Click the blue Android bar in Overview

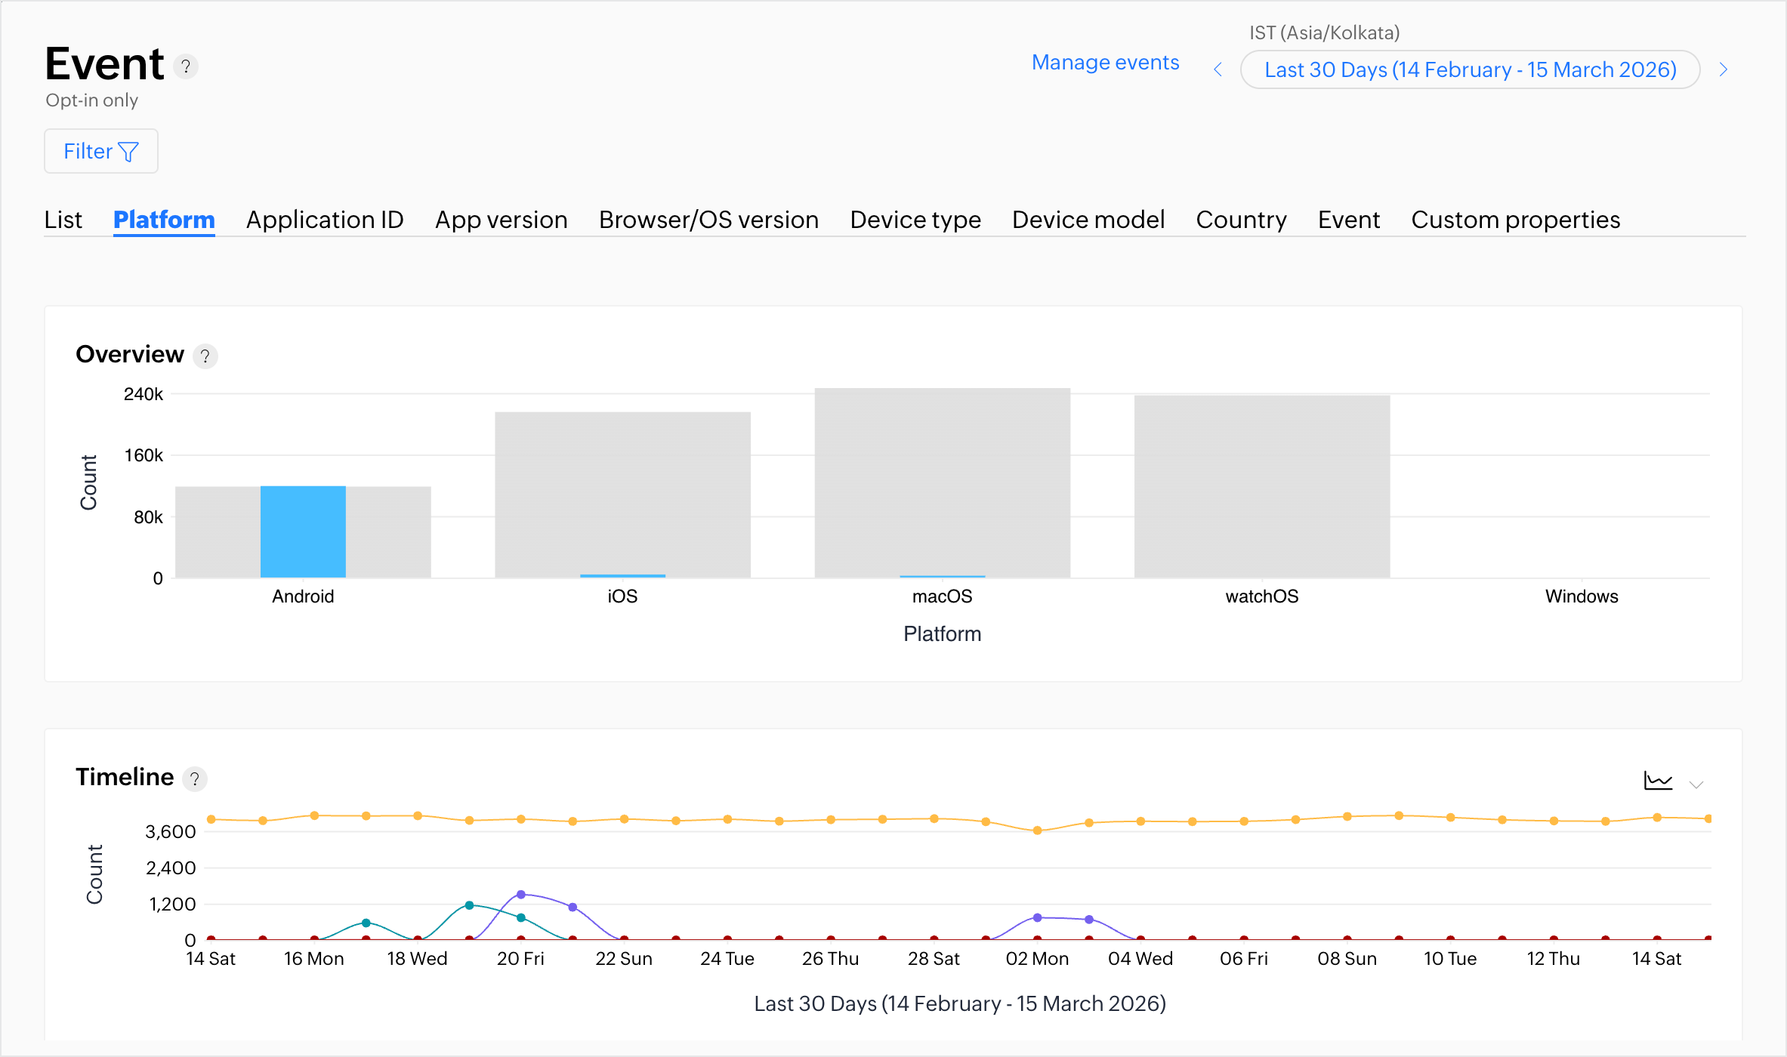[303, 532]
